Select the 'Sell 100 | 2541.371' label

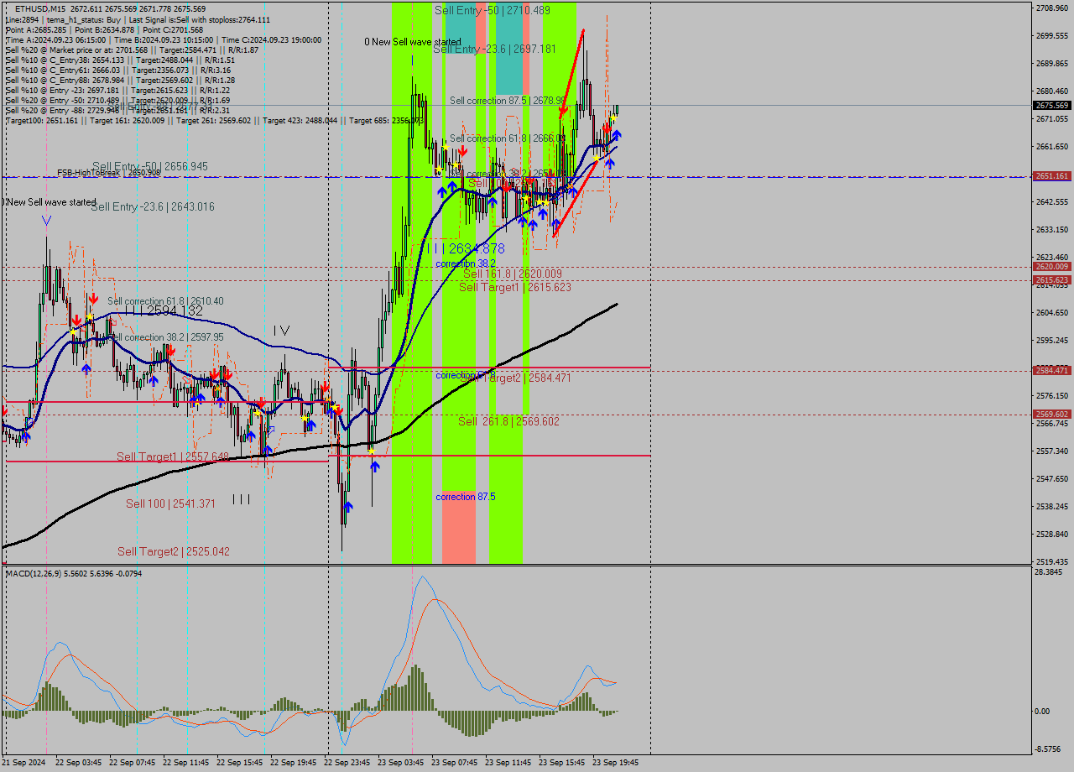[170, 503]
